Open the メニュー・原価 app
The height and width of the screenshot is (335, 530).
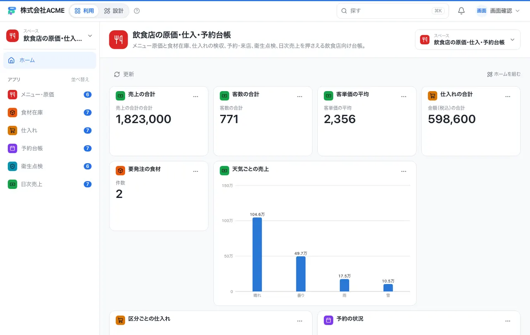coord(50,94)
